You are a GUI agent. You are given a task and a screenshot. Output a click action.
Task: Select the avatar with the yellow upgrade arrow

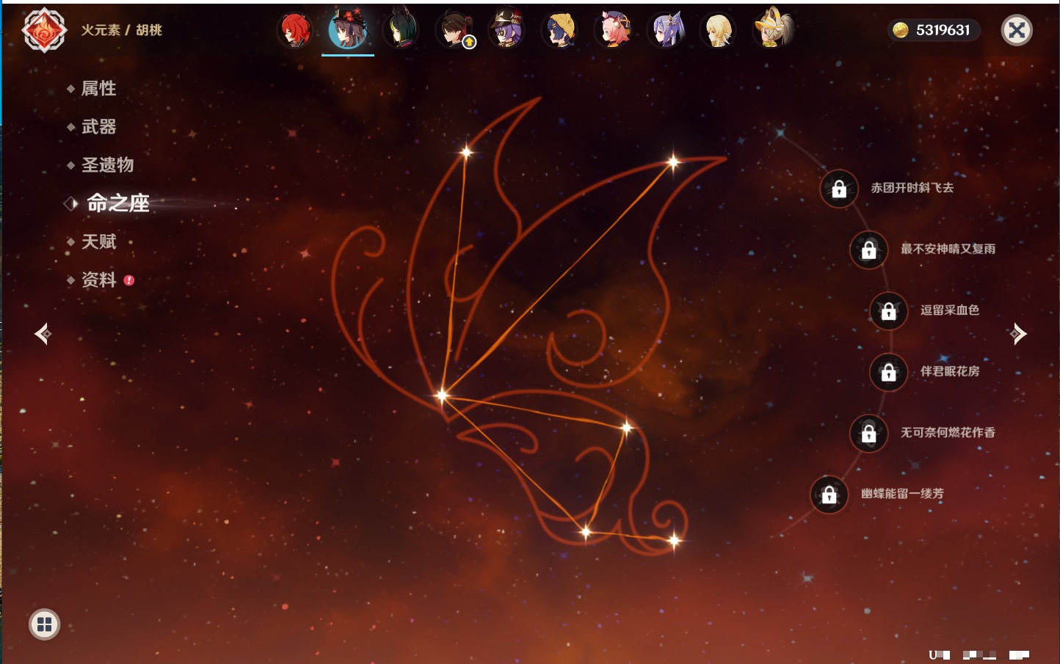point(454,30)
